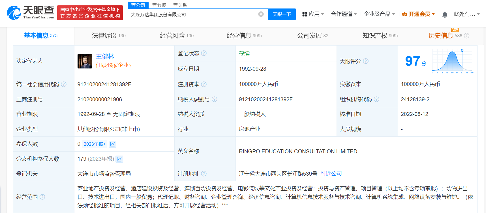
Task: Switch to the 历史信息 tab
Action: [x=445, y=36]
